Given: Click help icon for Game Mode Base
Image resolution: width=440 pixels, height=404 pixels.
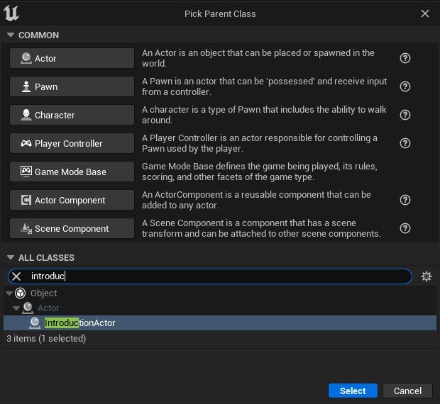Looking at the screenshot, I should [x=405, y=172].
